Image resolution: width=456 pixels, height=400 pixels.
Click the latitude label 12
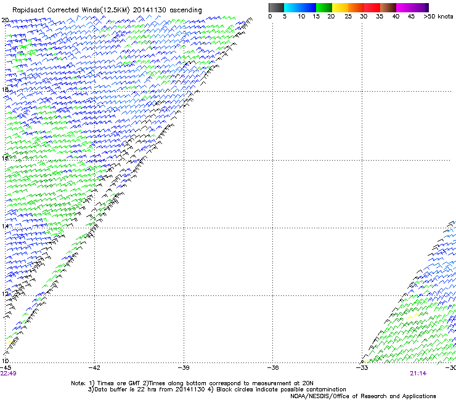5,294
